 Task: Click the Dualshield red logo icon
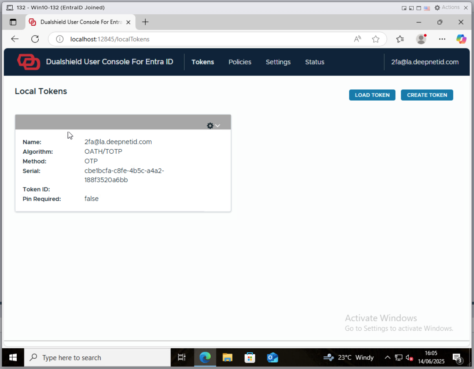[29, 62]
